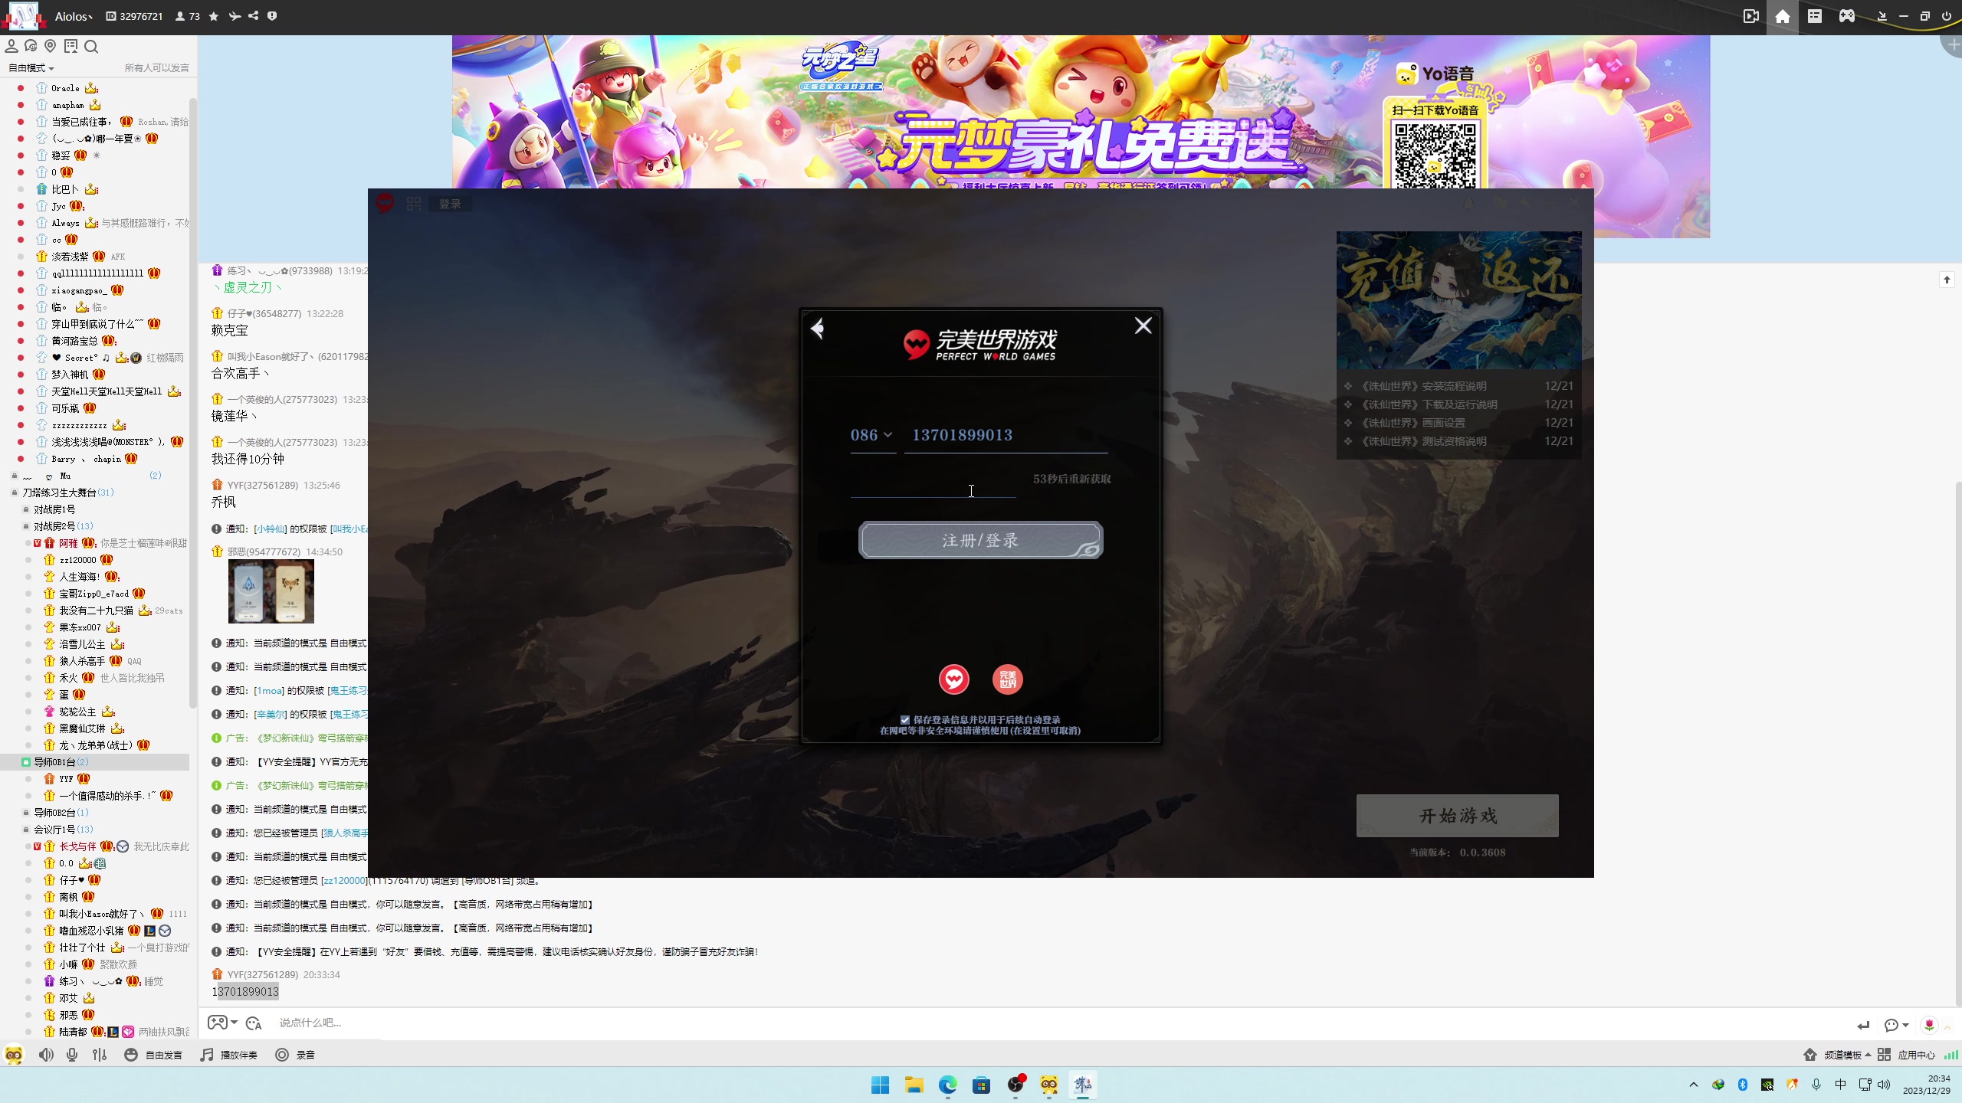Close the Perfect World login dialog
Screen dimensions: 1962x1103
(1143, 326)
